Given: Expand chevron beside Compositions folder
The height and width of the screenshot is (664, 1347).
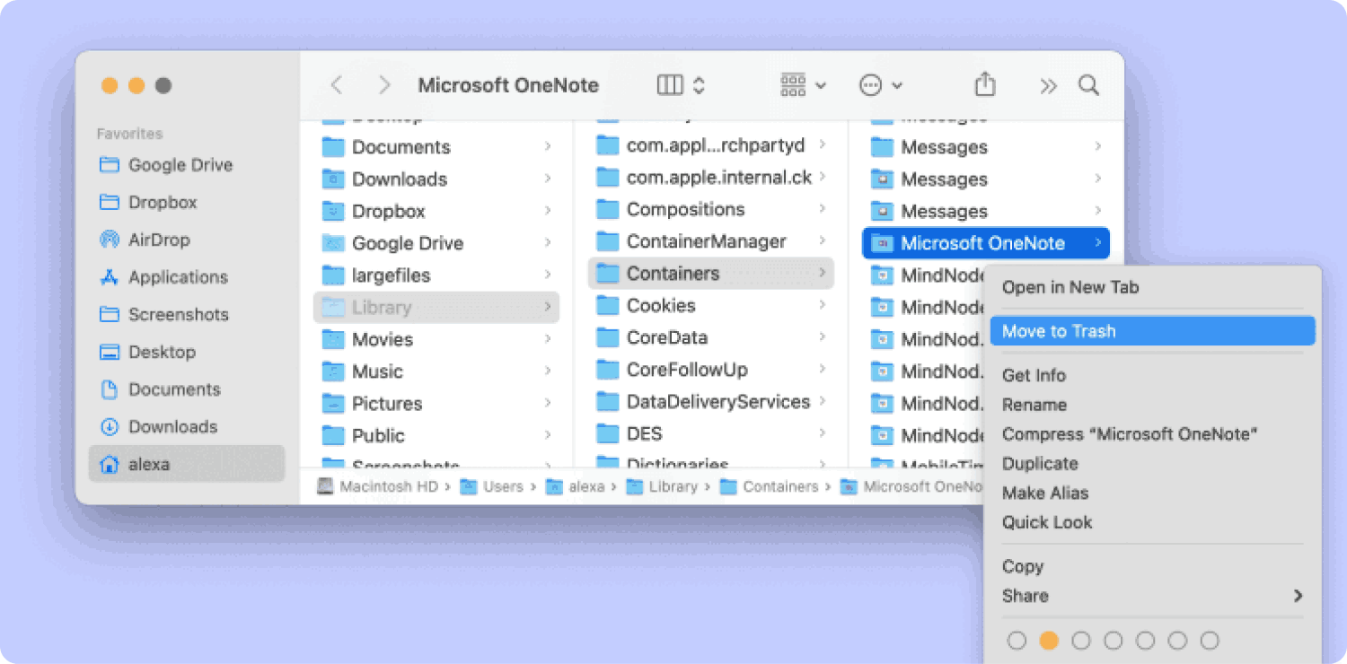Looking at the screenshot, I should (822, 209).
